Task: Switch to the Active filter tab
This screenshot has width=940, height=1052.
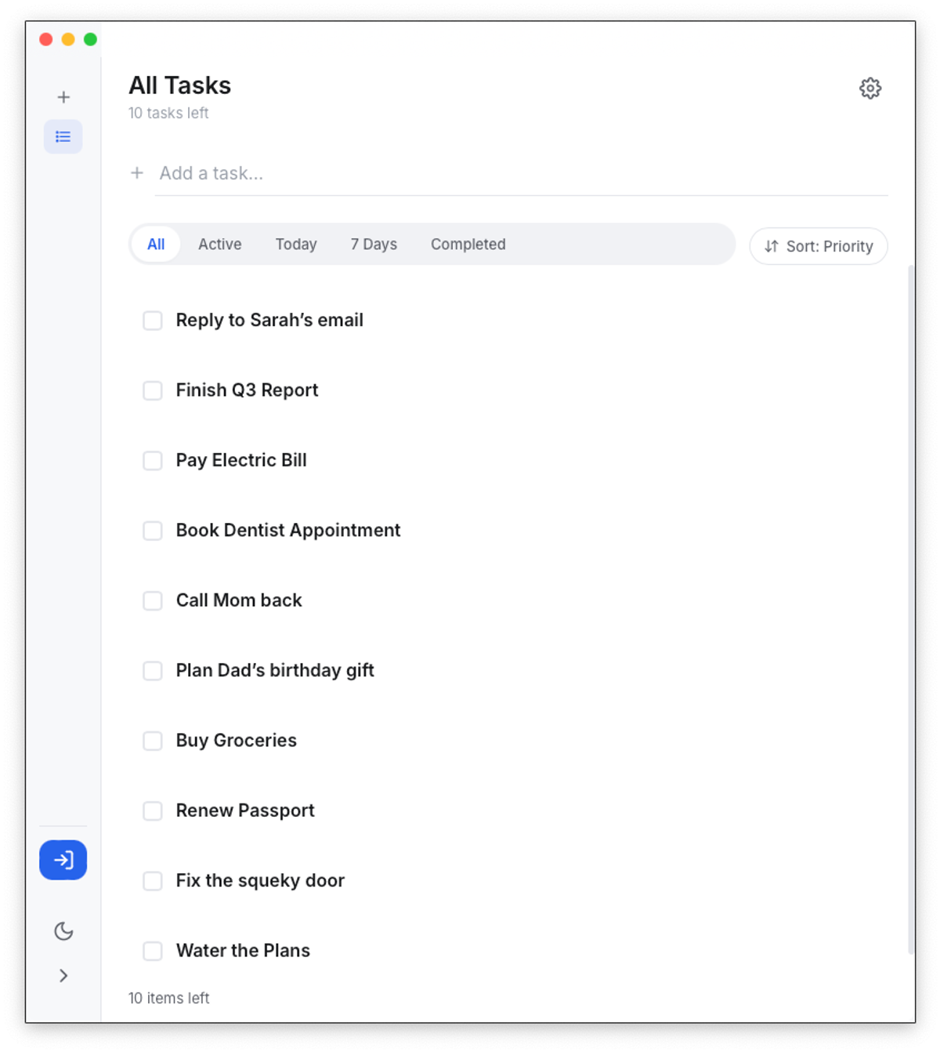Action: point(220,244)
